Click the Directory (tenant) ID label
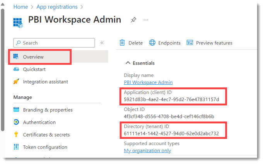This screenshot has height=164, width=263. [147, 126]
